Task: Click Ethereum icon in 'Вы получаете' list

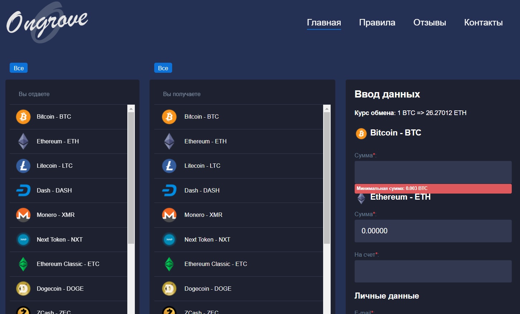Action: tap(169, 141)
